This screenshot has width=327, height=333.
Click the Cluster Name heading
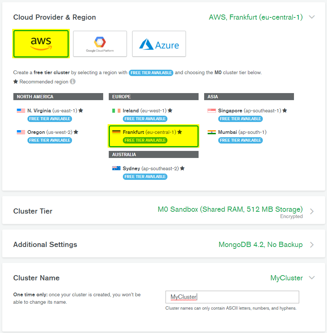(36, 278)
